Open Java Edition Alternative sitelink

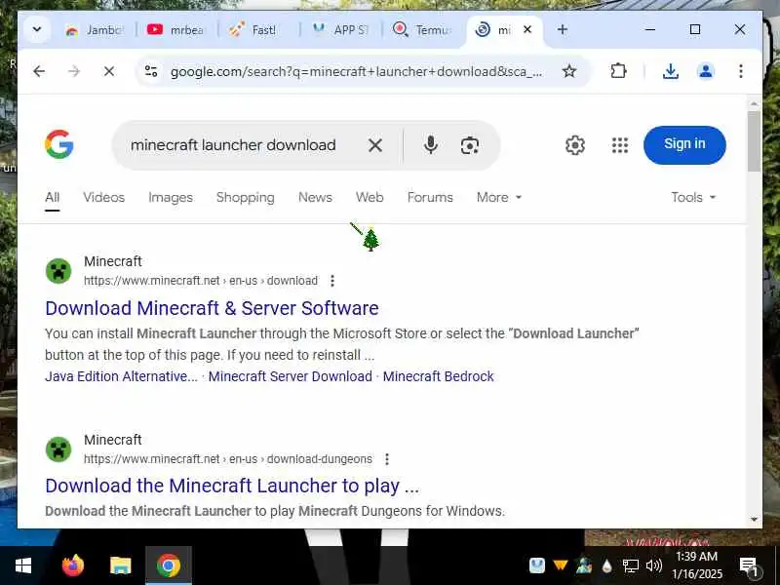[x=121, y=376]
